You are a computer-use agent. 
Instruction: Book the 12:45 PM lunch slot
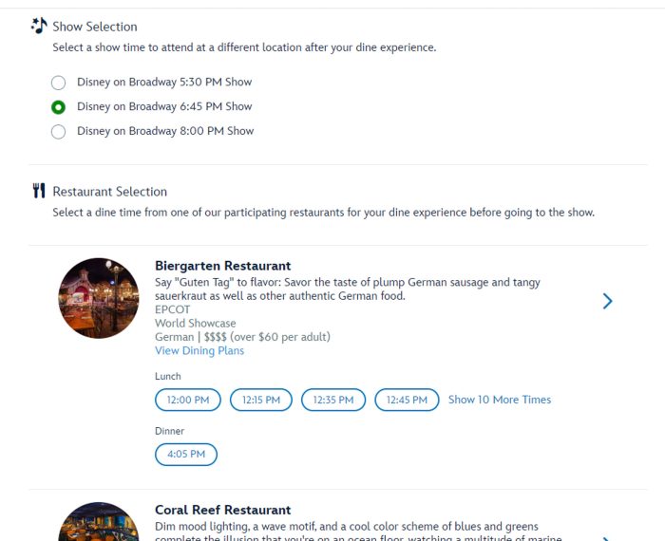[x=407, y=401]
